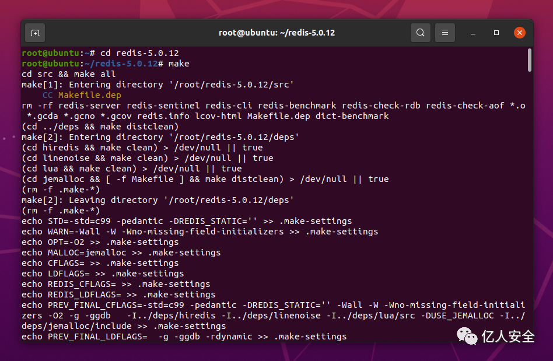Open the hamburger menu
This screenshot has height=361, width=553.
[x=445, y=33]
